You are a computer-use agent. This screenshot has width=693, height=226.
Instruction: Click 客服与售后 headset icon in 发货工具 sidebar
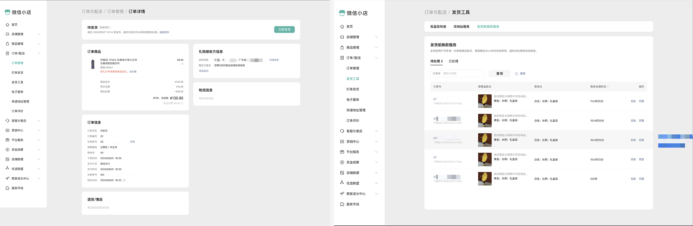point(342,131)
